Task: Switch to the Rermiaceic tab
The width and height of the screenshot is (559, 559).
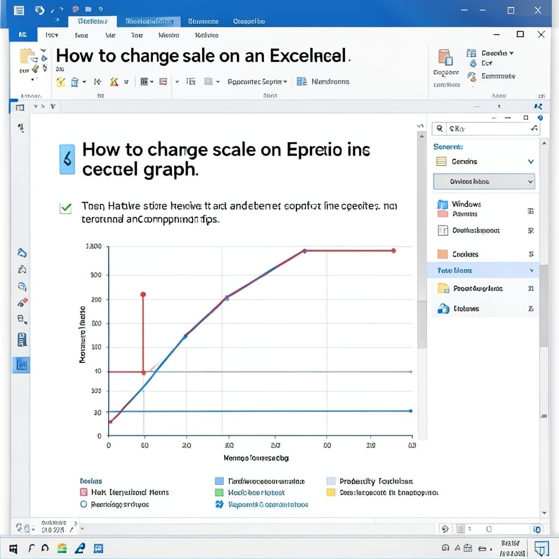Action: [203, 21]
